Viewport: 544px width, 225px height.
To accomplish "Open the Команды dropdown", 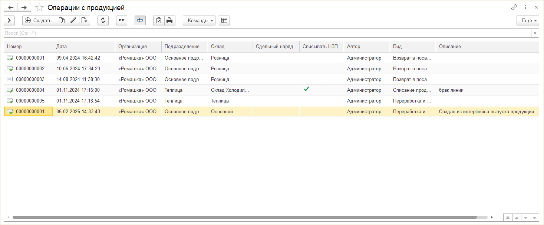I will coord(199,21).
